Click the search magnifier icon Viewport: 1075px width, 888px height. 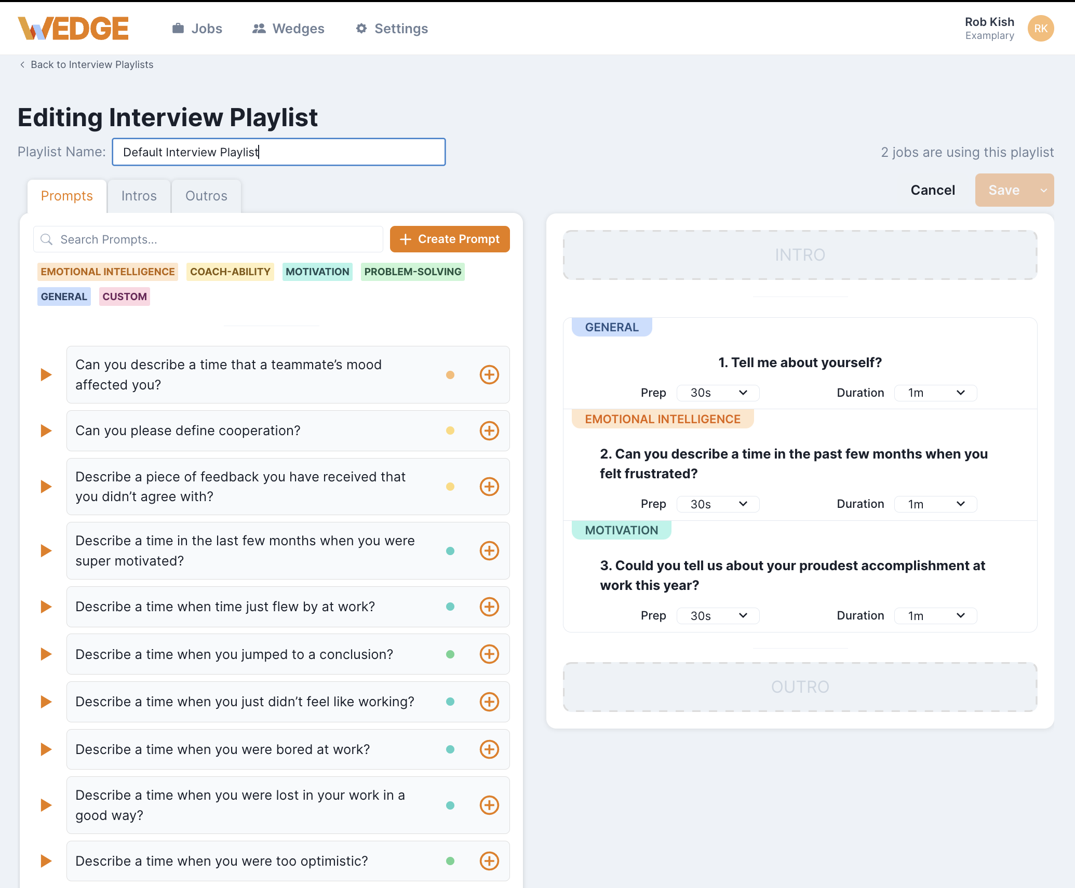pyautogui.click(x=47, y=239)
